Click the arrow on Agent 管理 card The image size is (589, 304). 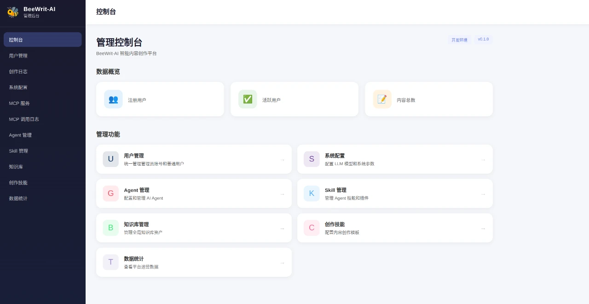tap(282, 194)
